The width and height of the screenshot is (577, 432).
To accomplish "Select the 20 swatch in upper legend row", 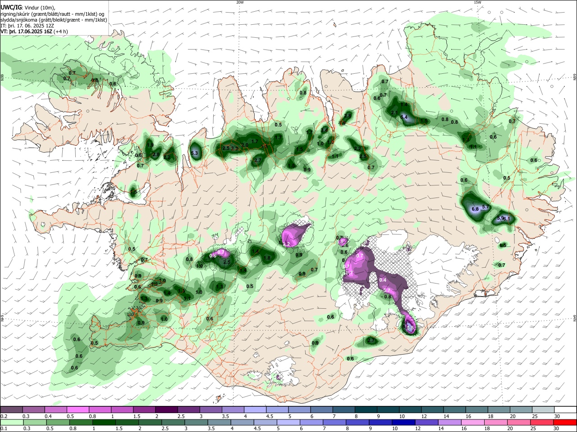I will pos(521,409).
